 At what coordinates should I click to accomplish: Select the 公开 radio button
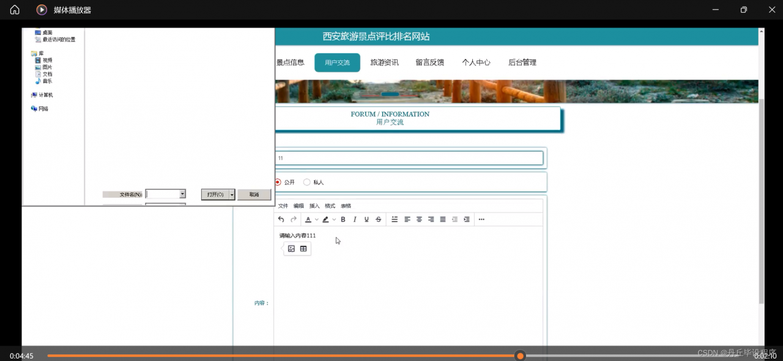pos(278,182)
